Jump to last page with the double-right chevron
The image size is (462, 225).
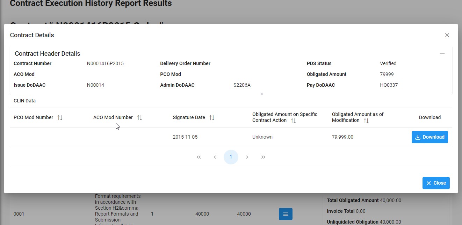(263, 157)
